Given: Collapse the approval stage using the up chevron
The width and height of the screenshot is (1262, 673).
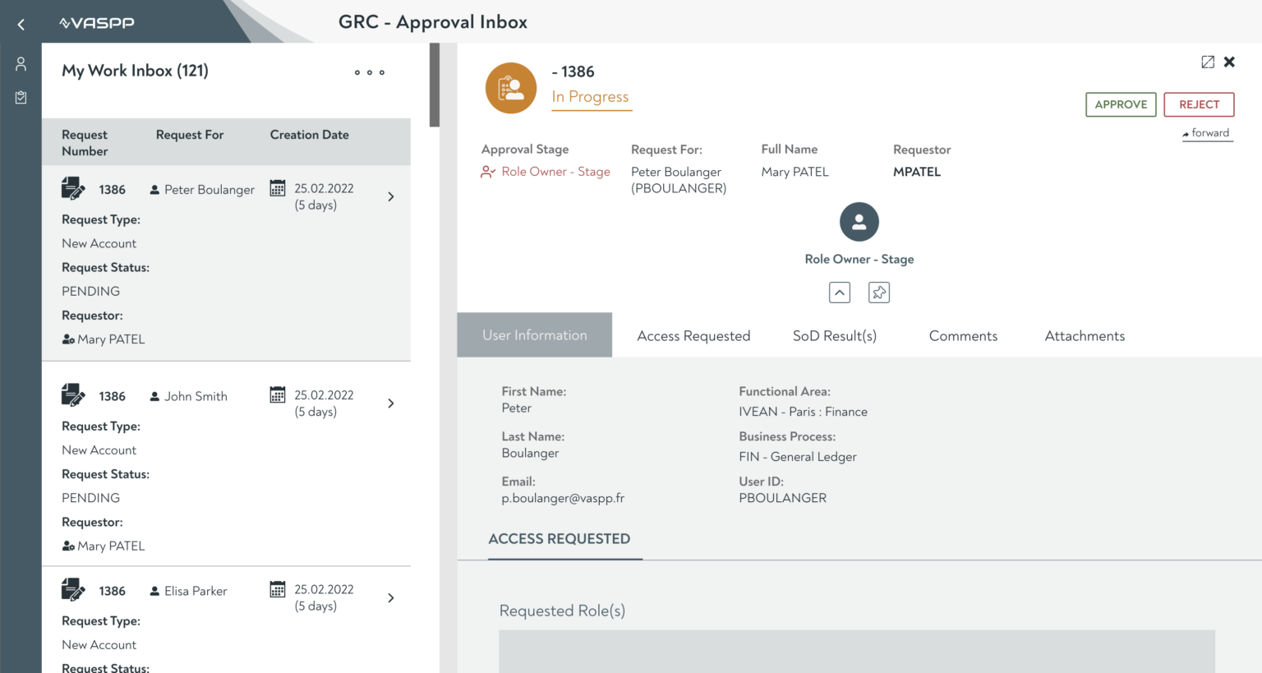Looking at the screenshot, I should [839, 292].
